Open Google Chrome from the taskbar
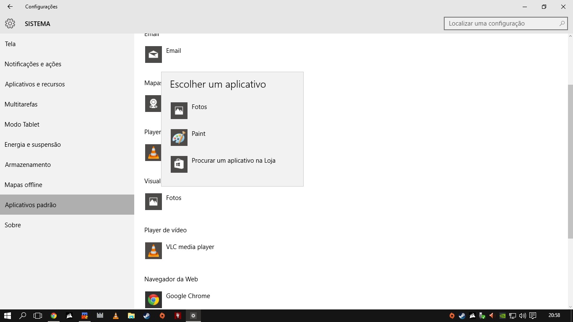 click(54, 316)
